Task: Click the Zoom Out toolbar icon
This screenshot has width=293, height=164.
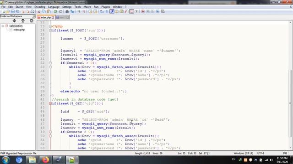Action: [84, 11]
